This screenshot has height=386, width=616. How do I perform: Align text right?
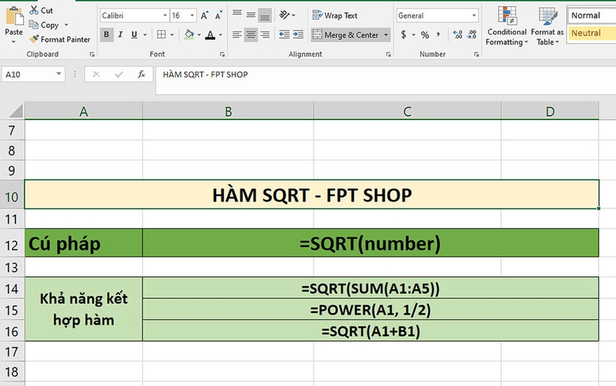pyautogui.click(x=265, y=35)
